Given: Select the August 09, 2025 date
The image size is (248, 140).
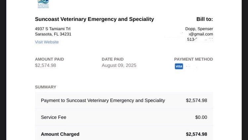Looking at the screenshot, I should (x=119, y=66).
